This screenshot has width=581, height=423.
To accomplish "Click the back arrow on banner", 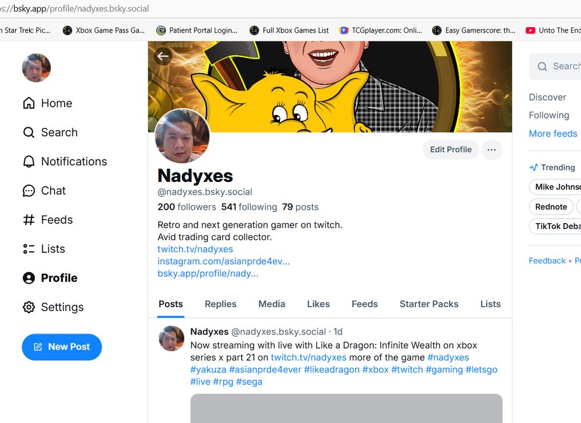I will tap(163, 56).
